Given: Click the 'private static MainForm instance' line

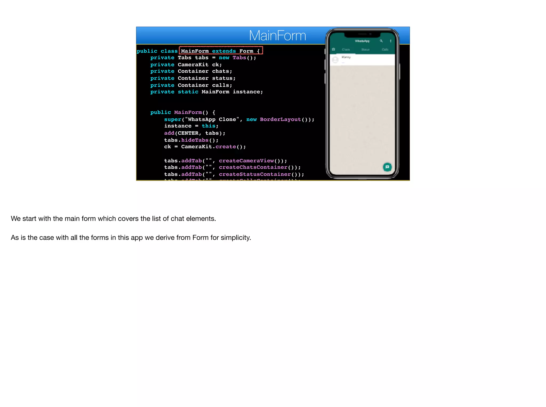Looking at the screenshot, I should click(x=206, y=92).
